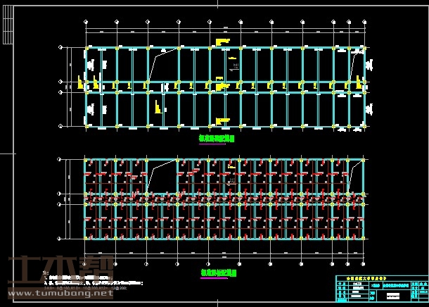Select the left diagonal line in lower plan
This screenshot has width=429, height=307.
pyautogui.click(x=156, y=173)
